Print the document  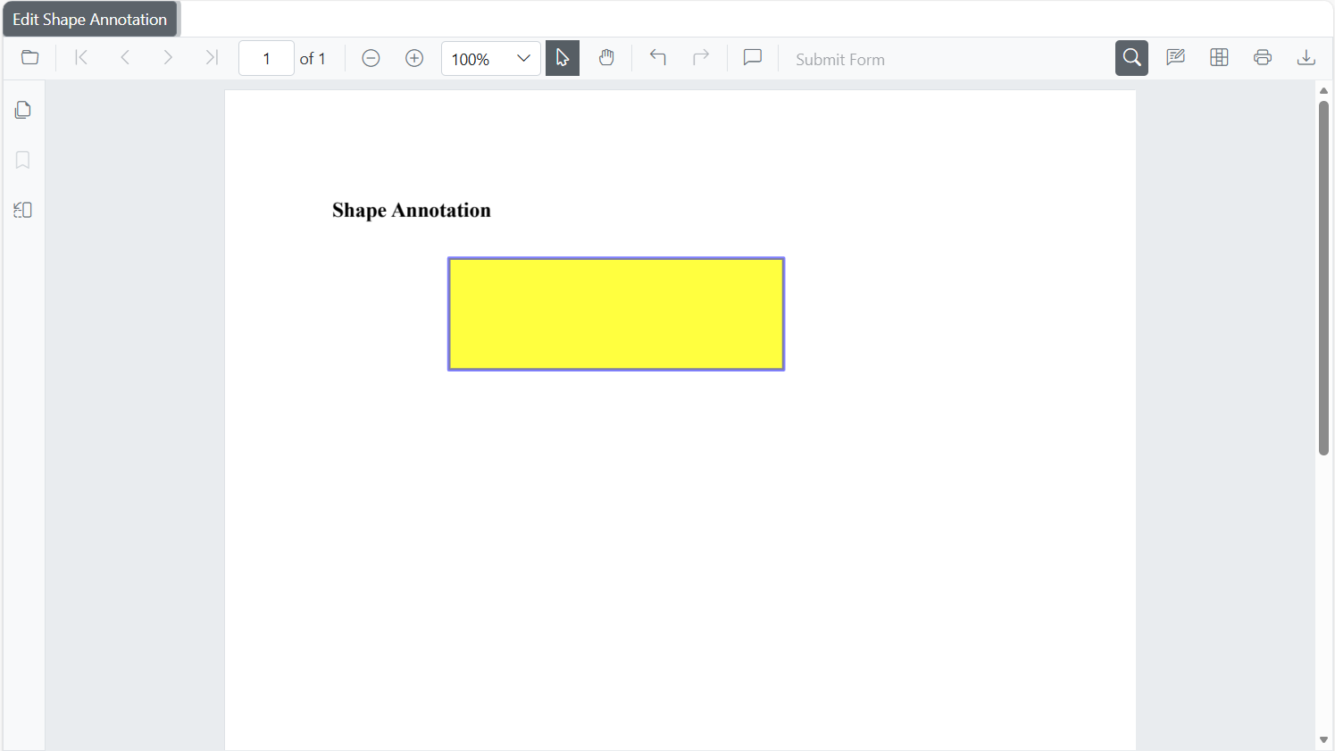pos(1263,58)
